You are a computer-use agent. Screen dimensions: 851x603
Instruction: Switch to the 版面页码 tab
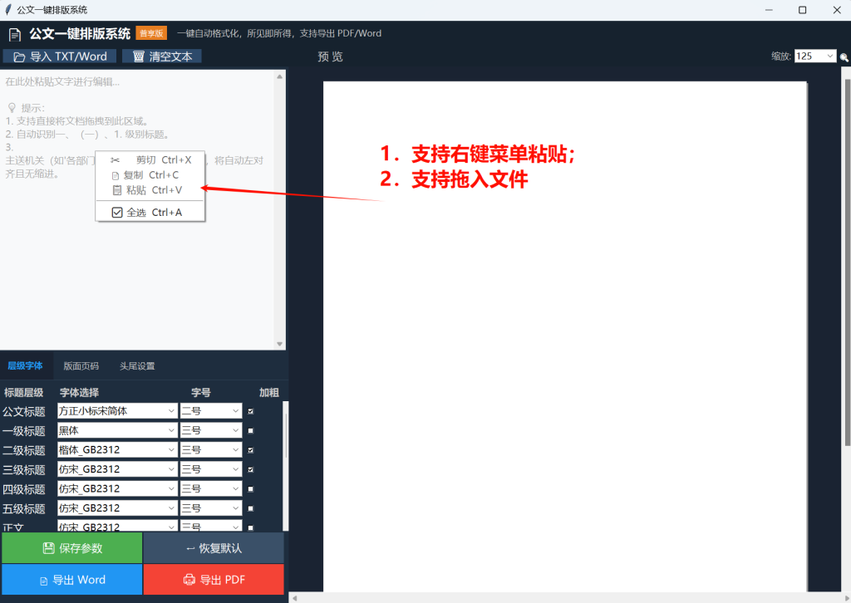tap(81, 366)
